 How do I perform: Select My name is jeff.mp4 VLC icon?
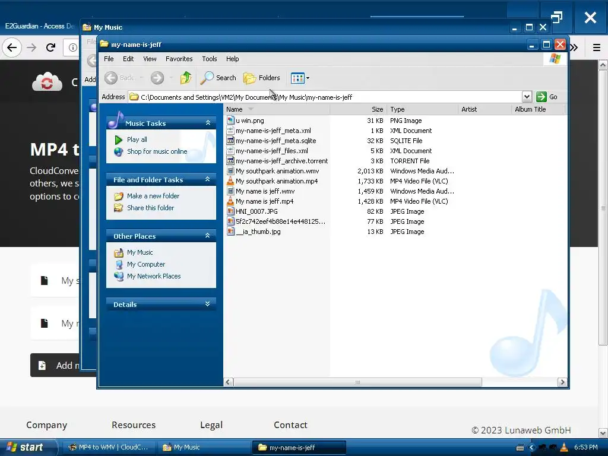coord(230,201)
